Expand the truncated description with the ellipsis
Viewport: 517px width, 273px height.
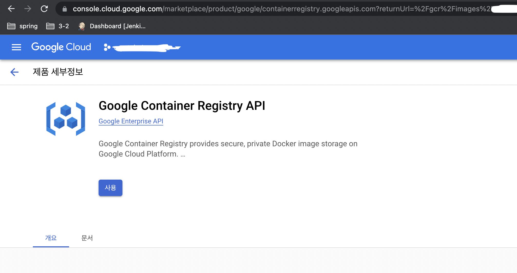(x=183, y=154)
